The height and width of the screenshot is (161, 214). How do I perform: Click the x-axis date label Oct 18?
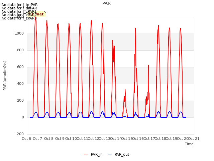pyautogui.click(x=160, y=139)
